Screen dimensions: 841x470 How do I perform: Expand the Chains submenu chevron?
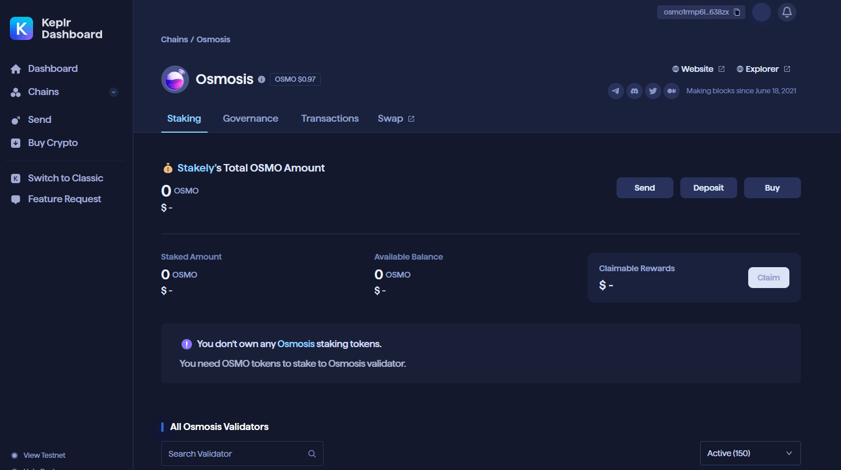pyautogui.click(x=114, y=92)
